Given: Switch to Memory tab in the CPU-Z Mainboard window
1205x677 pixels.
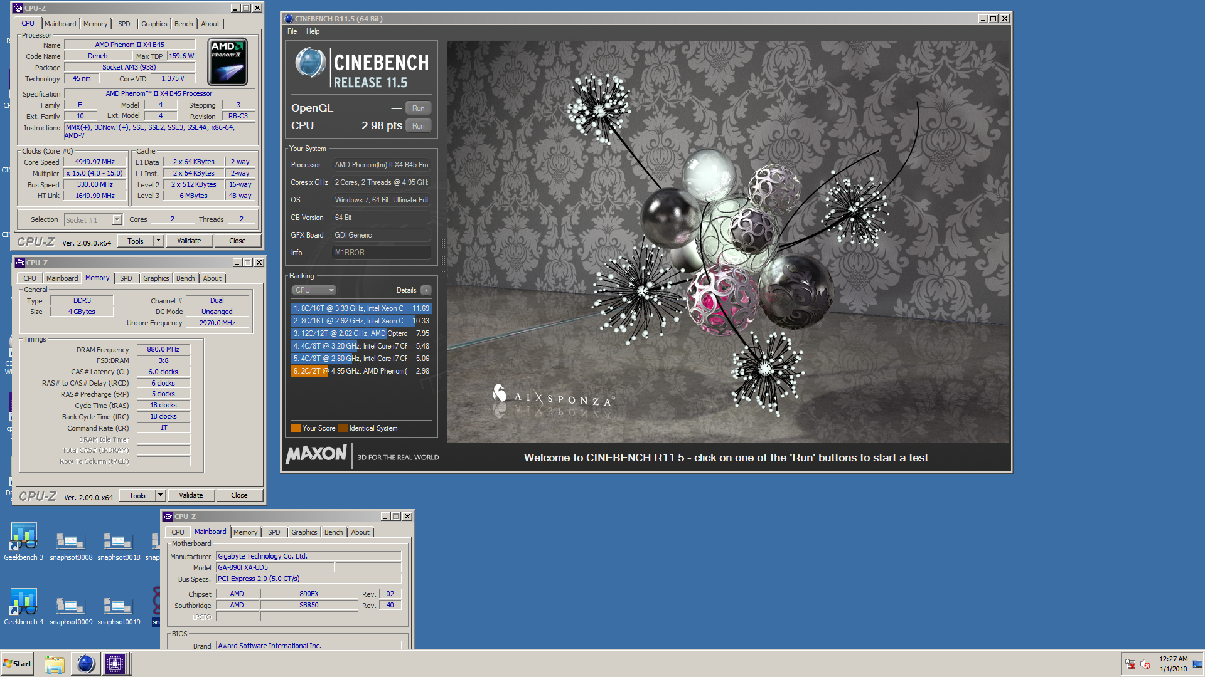Looking at the screenshot, I should pos(245,532).
